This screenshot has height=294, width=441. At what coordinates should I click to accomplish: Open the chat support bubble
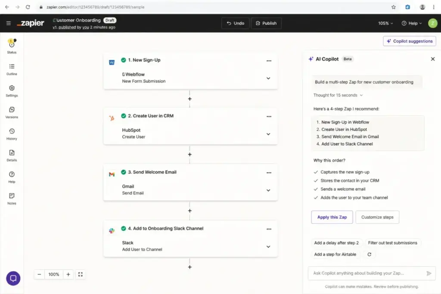(x=13, y=278)
